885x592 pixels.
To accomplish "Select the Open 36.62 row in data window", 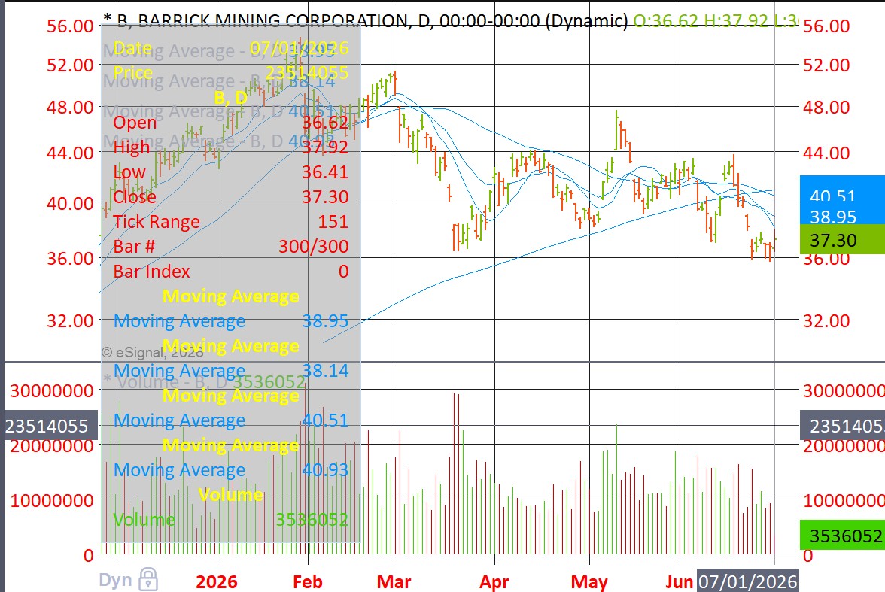I will point(231,123).
